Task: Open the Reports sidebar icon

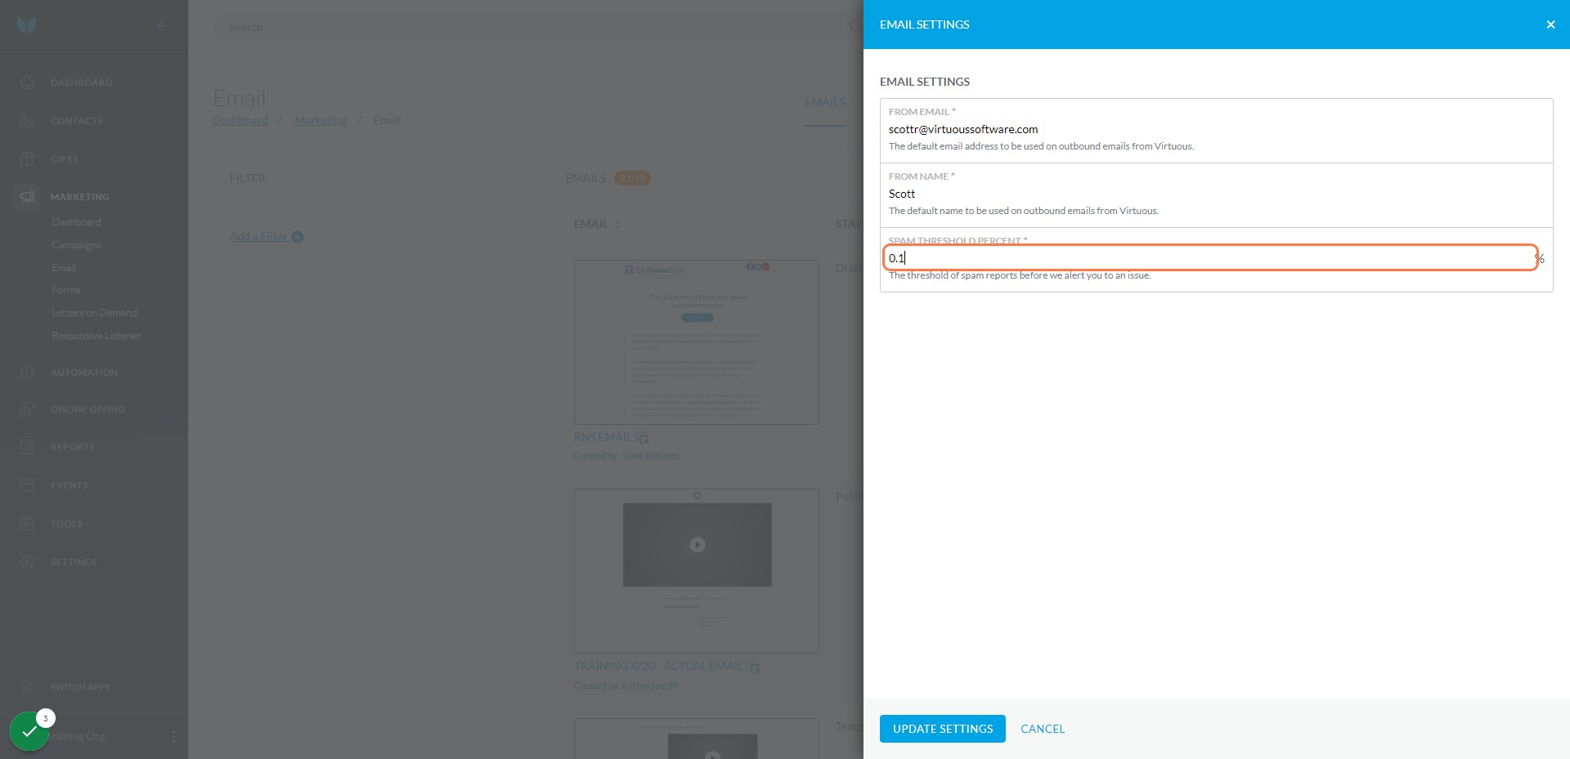Action: coord(27,447)
